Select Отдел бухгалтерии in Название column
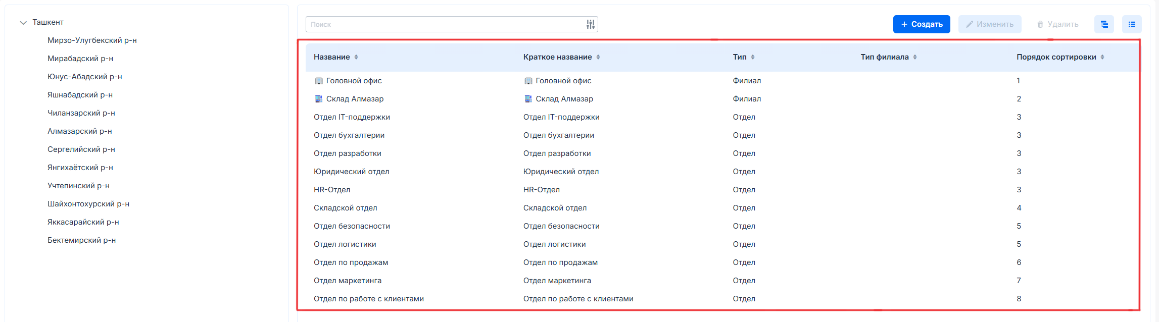 [x=349, y=135]
